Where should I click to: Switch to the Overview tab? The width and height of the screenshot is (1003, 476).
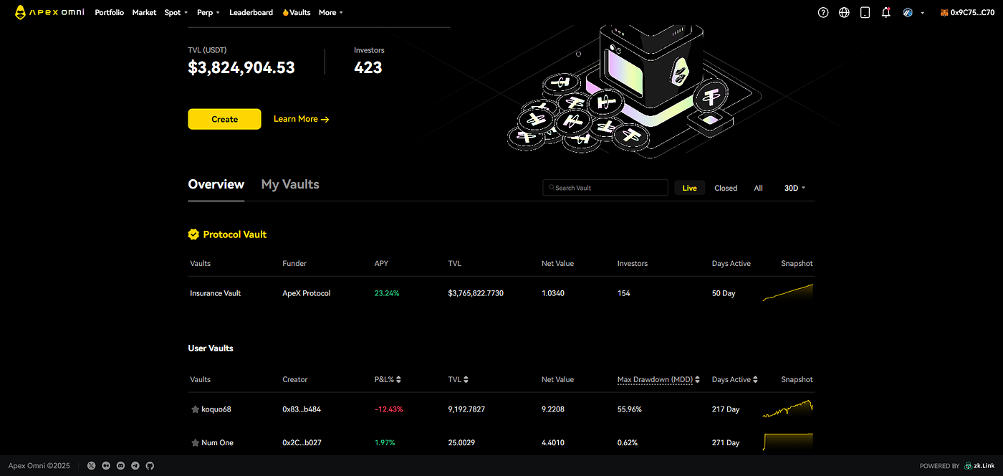click(216, 184)
